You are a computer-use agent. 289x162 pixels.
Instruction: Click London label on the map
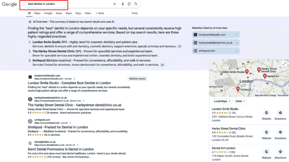pos(246,81)
